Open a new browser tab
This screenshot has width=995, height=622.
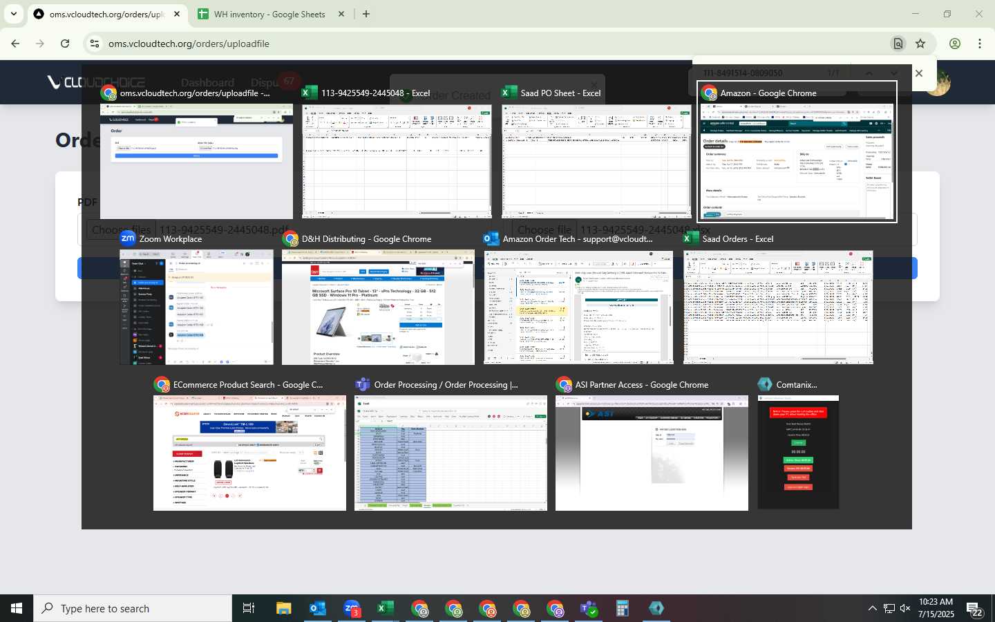click(366, 14)
